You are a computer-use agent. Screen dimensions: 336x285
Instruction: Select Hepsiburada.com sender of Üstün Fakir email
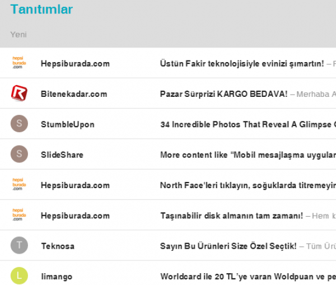(x=75, y=64)
